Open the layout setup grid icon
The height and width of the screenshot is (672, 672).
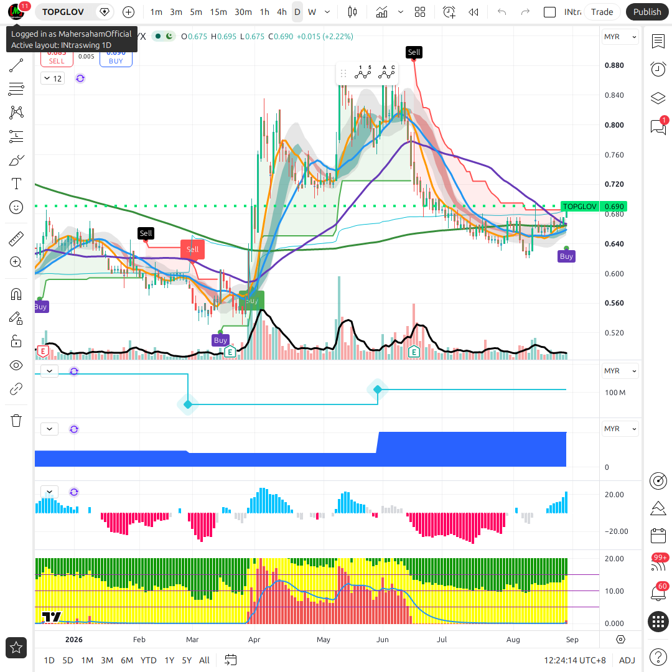(x=420, y=12)
